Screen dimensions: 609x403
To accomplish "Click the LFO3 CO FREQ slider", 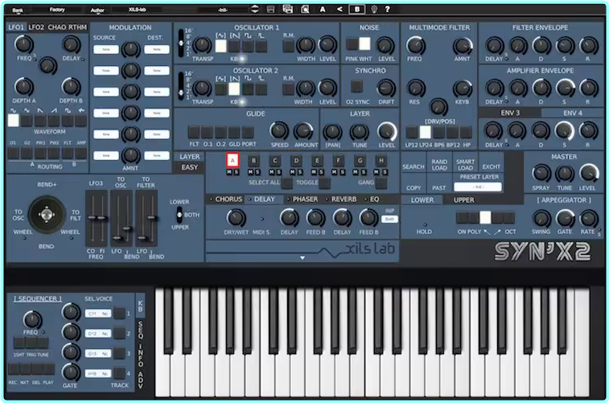I will coord(92,218).
